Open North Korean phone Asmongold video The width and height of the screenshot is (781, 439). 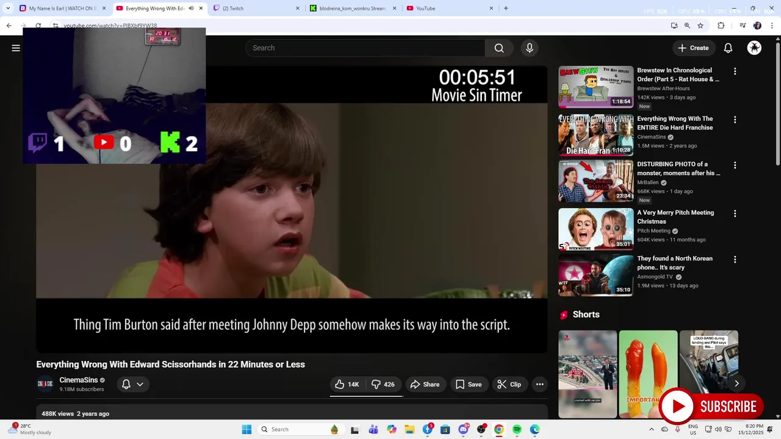pos(596,275)
